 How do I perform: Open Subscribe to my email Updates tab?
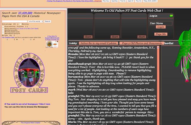[98, 43]
